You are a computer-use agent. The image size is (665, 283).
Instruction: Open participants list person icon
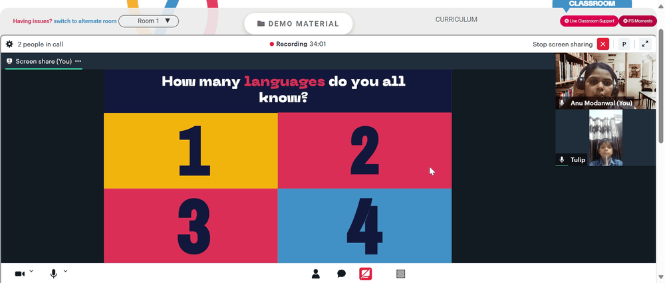[x=315, y=274]
